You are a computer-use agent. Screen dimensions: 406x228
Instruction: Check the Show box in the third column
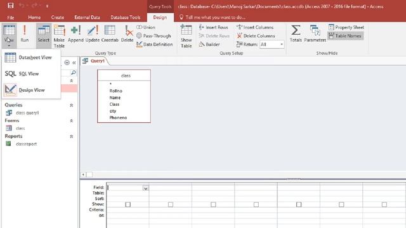point(213,205)
